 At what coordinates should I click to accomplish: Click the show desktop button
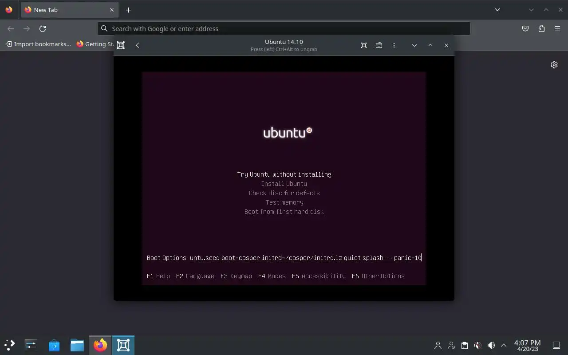pos(556,345)
